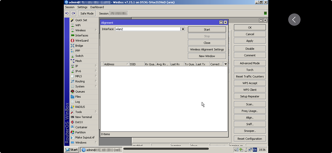The image size is (332, 153).
Task: Open the Log viewer
Action: pyautogui.click(x=77, y=102)
